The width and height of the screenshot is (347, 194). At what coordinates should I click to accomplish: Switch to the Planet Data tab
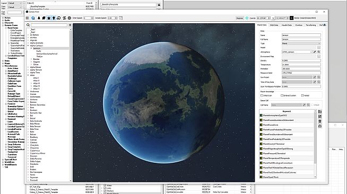coord(262,25)
